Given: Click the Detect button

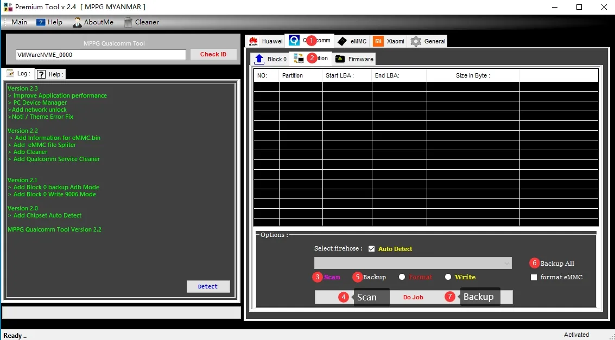Looking at the screenshot, I should coord(208,286).
